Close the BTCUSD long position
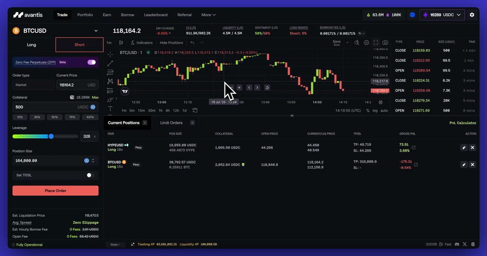487x256 pixels. (x=472, y=164)
